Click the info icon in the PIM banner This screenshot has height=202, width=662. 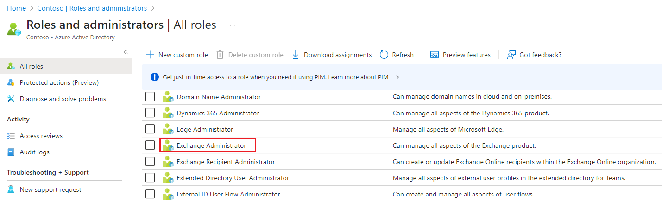coord(155,77)
